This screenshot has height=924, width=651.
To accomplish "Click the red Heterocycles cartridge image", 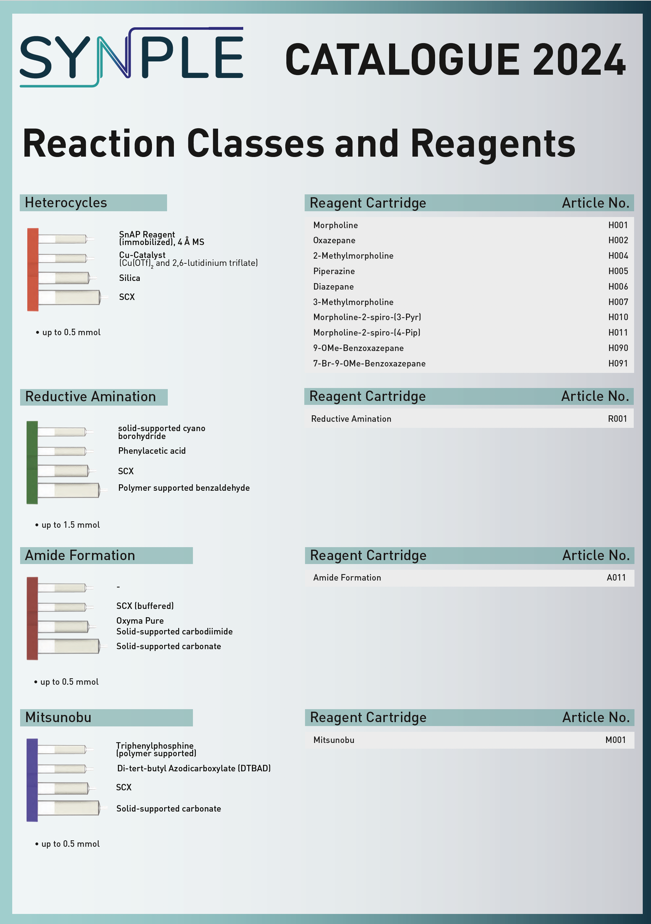I will pos(64,270).
